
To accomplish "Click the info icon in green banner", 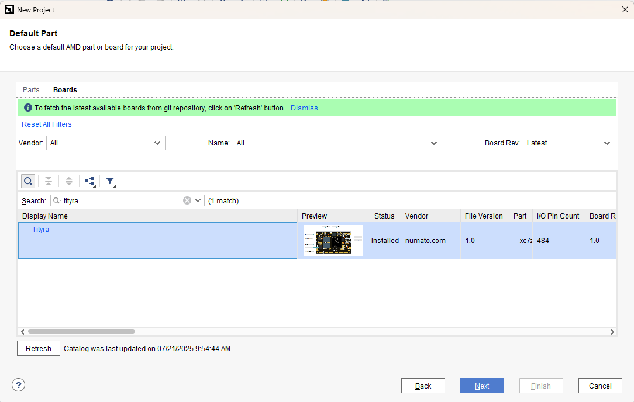I will point(27,108).
